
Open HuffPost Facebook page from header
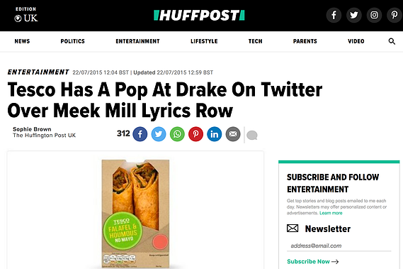tap(334, 15)
